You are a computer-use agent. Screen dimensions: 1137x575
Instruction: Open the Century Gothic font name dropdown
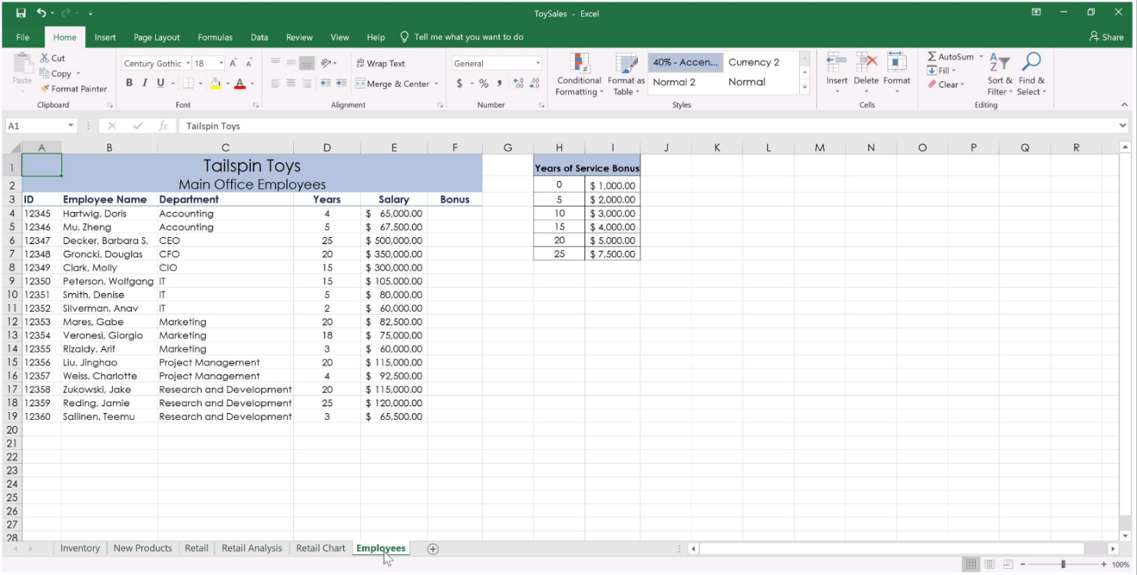click(x=187, y=64)
